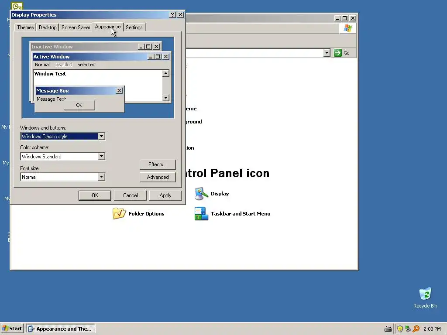Click the green Go arrow icon
Viewport: 447px width, 335px height.
[x=338, y=53]
